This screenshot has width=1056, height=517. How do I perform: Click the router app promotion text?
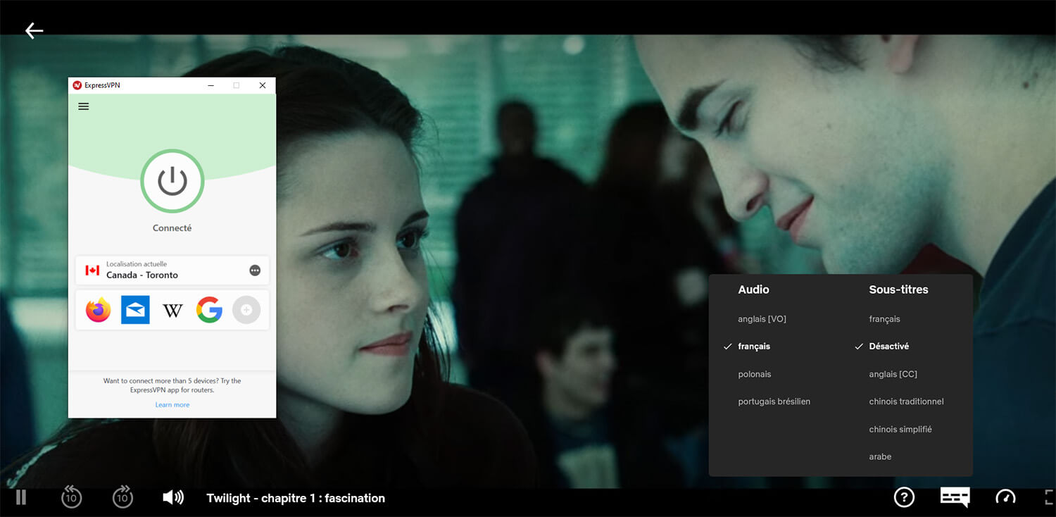point(172,385)
